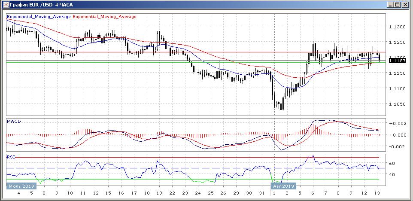Click the Июль 2019 month marker
The image size is (413, 201).
coord(20,186)
